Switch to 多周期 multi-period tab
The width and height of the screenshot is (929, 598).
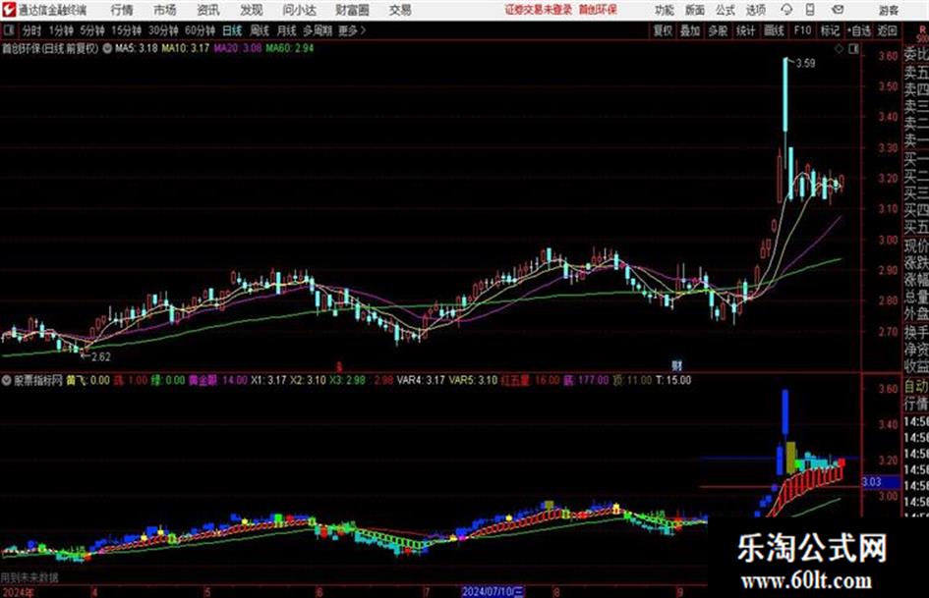pos(317,30)
